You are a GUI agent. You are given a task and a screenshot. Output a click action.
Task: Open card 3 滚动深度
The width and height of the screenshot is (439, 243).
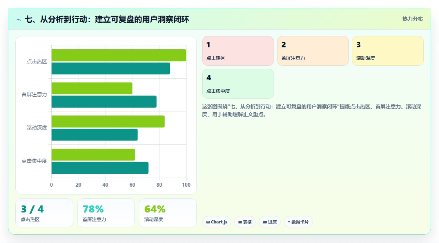pos(388,51)
